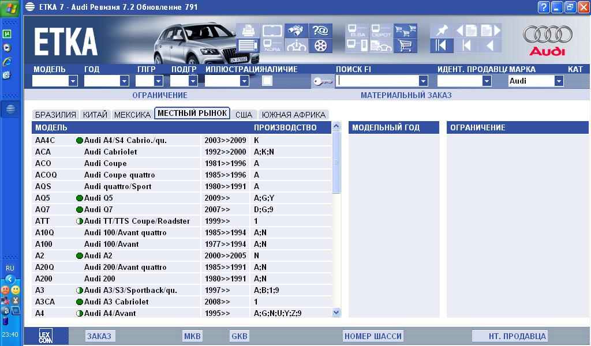Click into the ПОИСК FI search field
This screenshot has width=591, height=346.
point(377,81)
